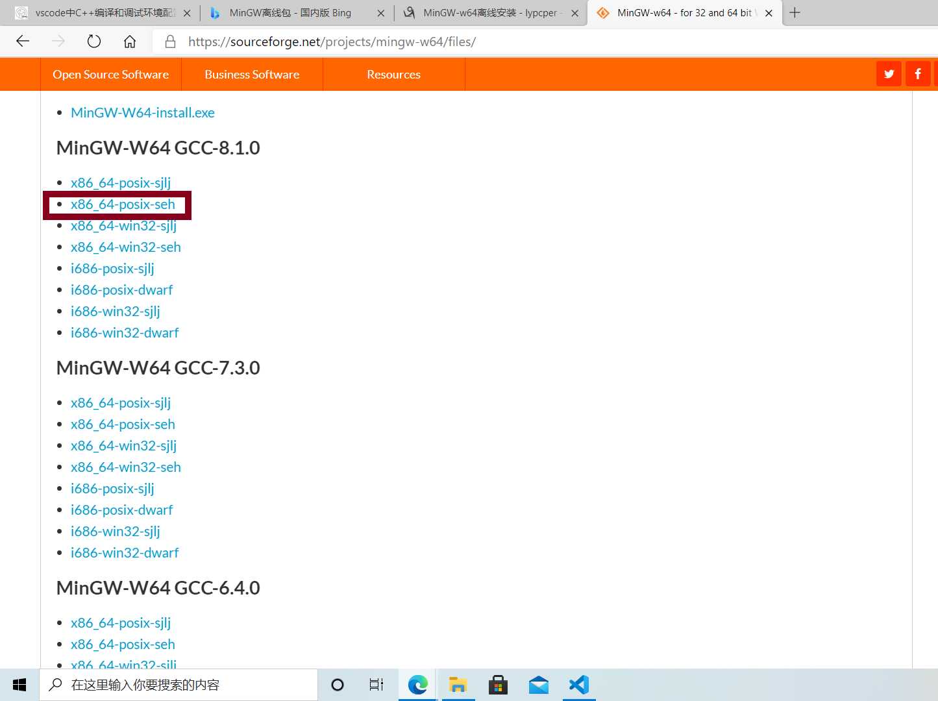Select the MinGW-w64 for 32 and 64 bit tab

684,13
